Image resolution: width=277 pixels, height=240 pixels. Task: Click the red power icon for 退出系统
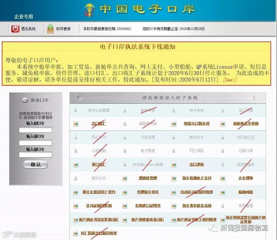(15, 29)
